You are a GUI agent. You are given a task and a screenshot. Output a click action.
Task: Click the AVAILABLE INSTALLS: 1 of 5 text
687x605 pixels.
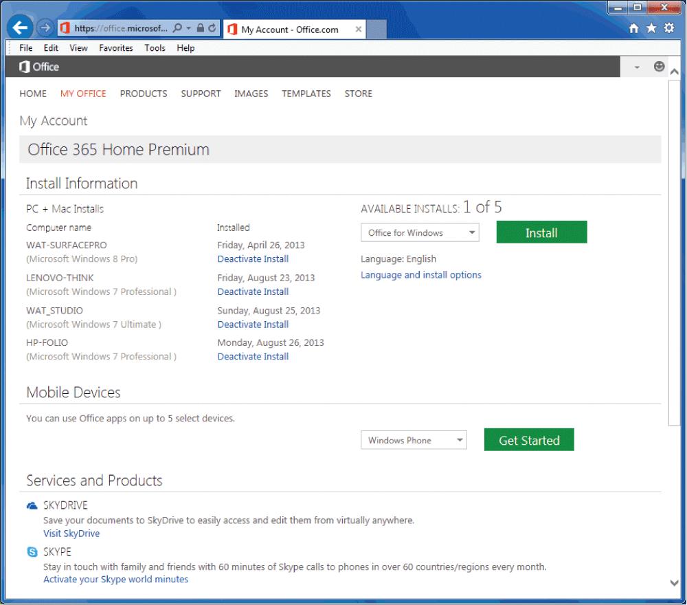[431, 208]
